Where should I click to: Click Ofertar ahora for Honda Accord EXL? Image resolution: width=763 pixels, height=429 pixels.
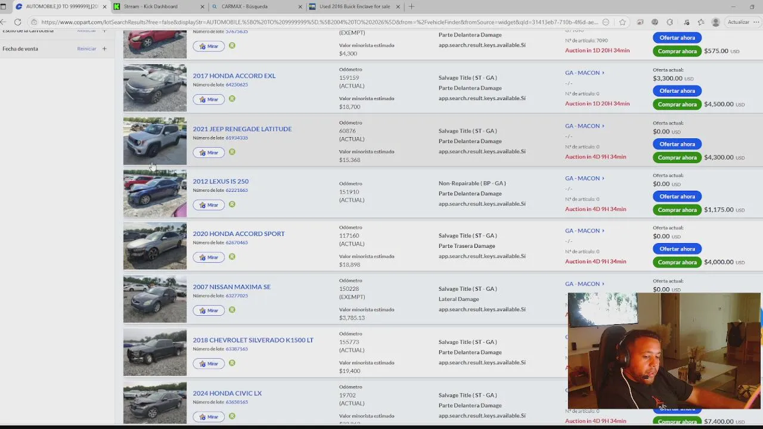[677, 91]
